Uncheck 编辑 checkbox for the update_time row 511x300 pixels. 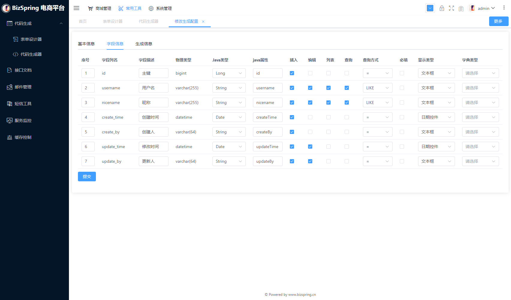tap(310, 147)
